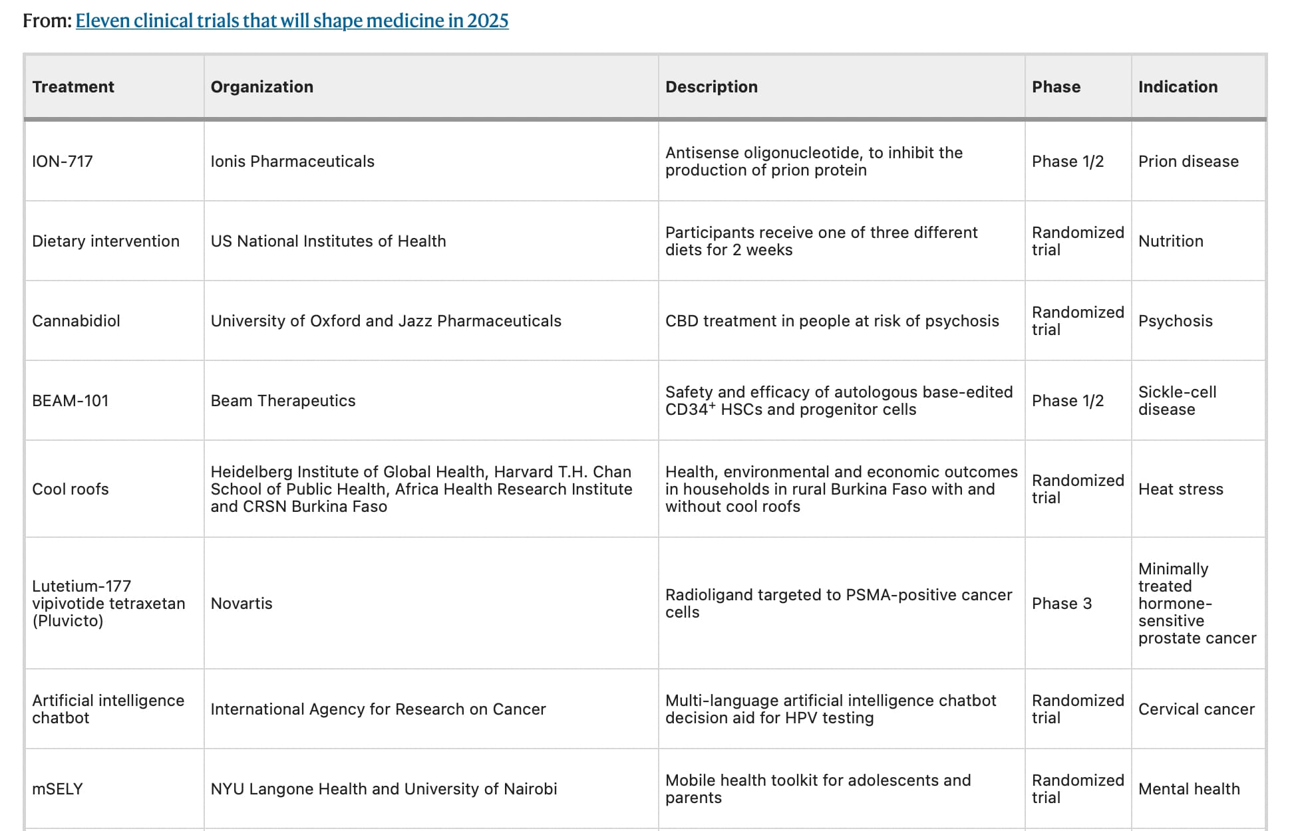Open the Eleven clinical trials article link
1296x831 pixels.
click(x=292, y=21)
